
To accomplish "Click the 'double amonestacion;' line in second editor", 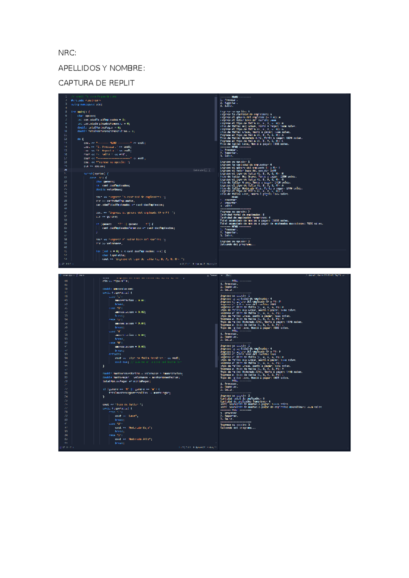I will [x=118, y=289].
